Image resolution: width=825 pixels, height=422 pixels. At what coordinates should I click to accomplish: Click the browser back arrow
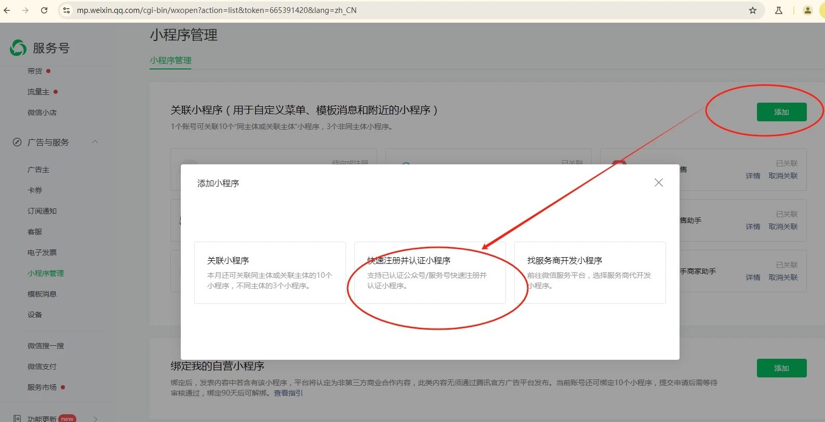coord(7,10)
